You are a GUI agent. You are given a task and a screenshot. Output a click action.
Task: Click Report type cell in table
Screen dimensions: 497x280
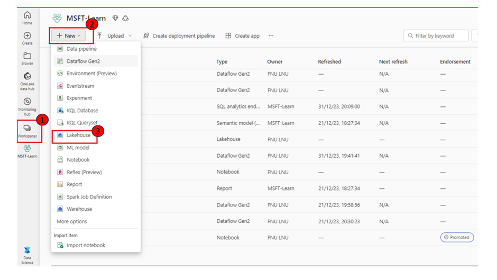pyautogui.click(x=224, y=188)
